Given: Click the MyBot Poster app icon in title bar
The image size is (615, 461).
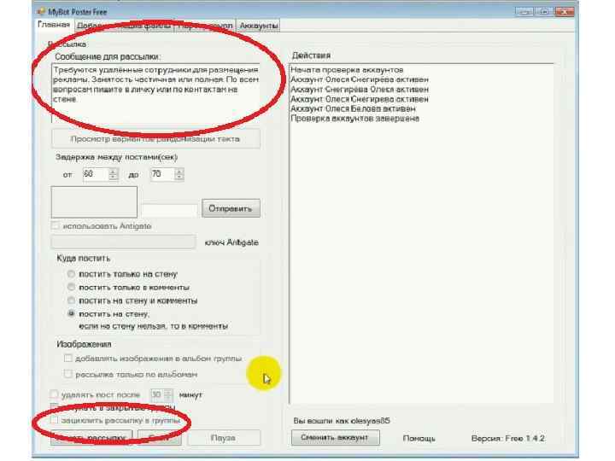Looking at the screenshot, I should pos(41,11).
